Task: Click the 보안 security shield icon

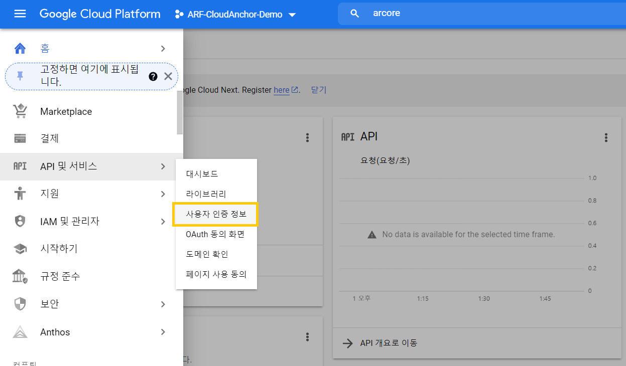Action: point(20,304)
